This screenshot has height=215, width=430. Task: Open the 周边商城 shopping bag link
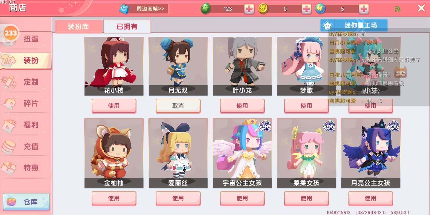144,9
